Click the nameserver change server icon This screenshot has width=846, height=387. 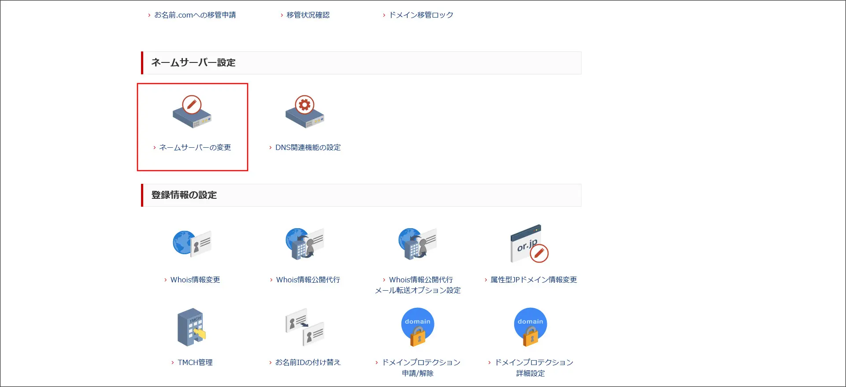point(192,112)
